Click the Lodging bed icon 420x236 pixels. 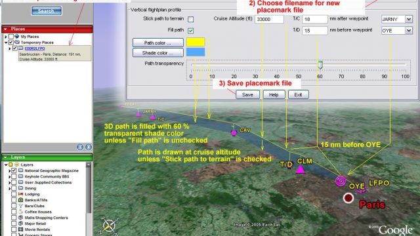click(x=20, y=194)
